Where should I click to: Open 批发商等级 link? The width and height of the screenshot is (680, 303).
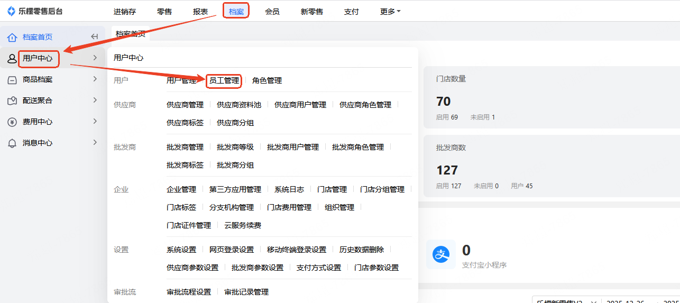(x=235, y=147)
